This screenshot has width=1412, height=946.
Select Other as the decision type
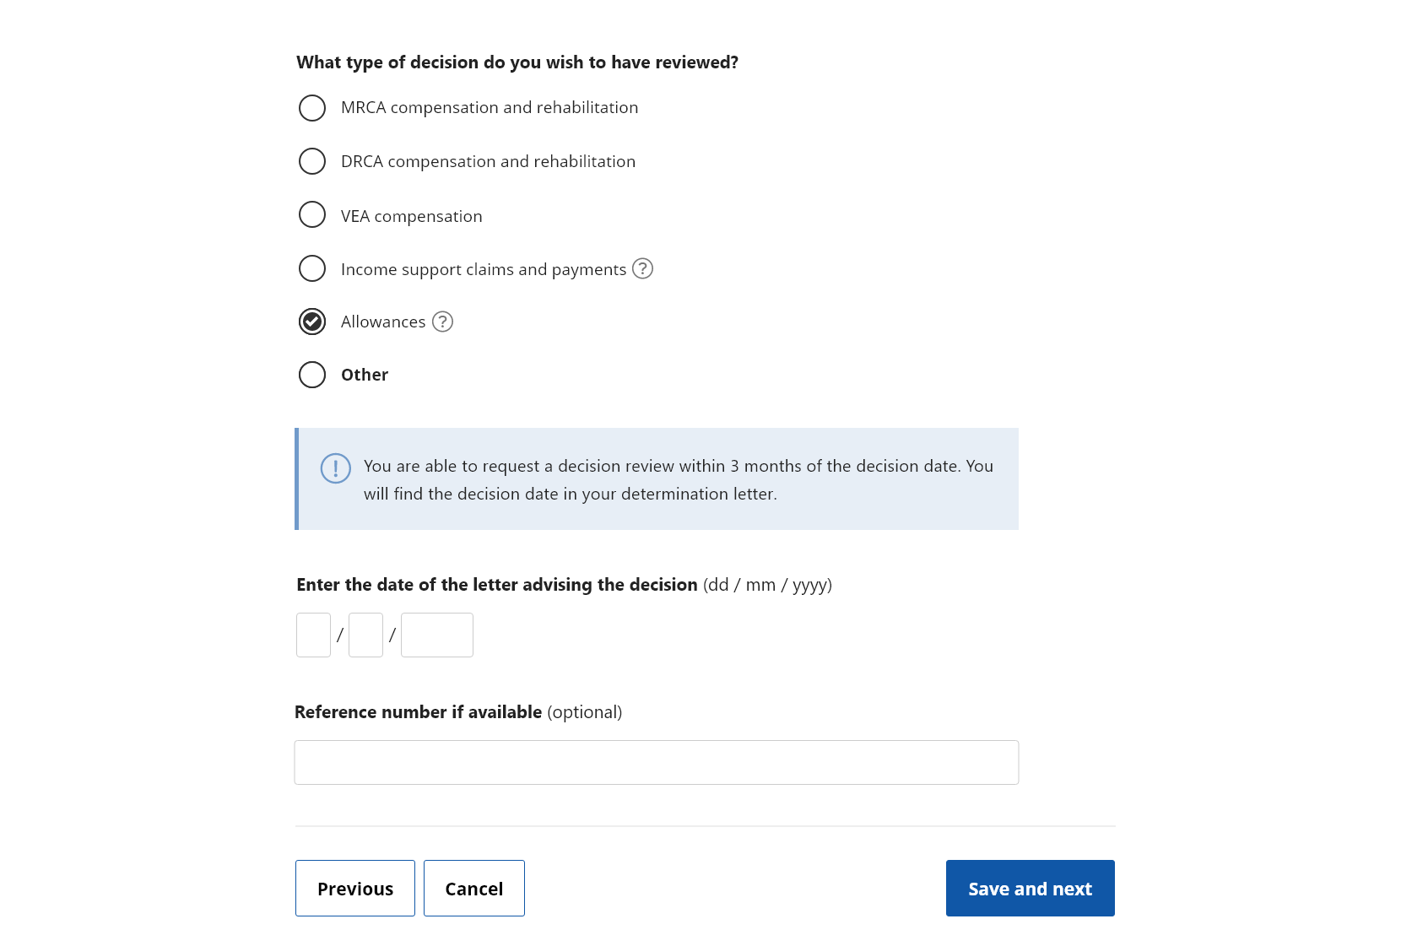click(x=311, y=374)
